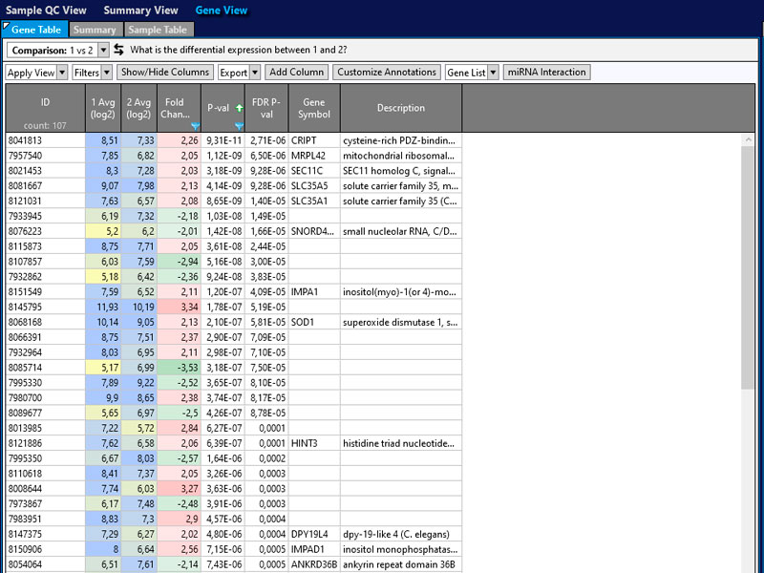Select P-val cell 3,74E-07

pyautogui.click(x=223, y=397)
